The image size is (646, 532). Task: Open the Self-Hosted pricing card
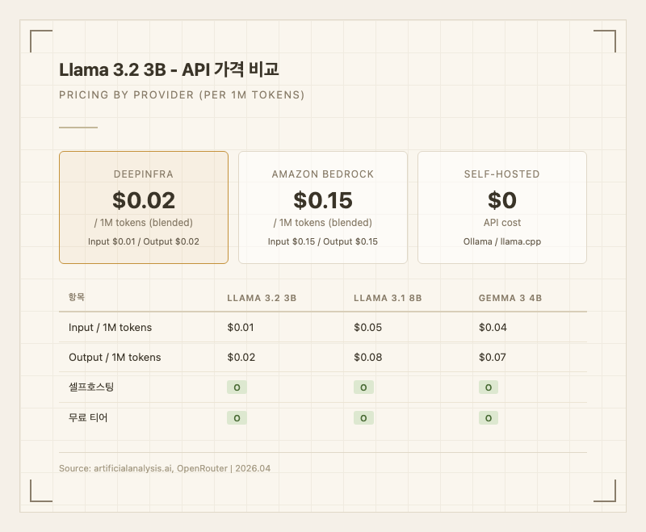(x=502, y=207)
